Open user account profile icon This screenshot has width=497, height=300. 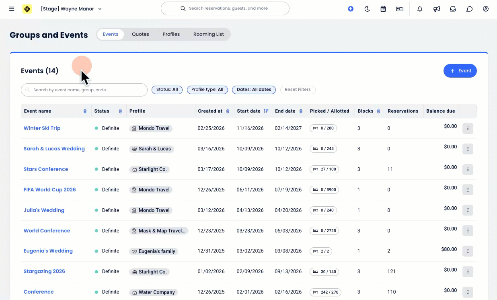[486, 9]
